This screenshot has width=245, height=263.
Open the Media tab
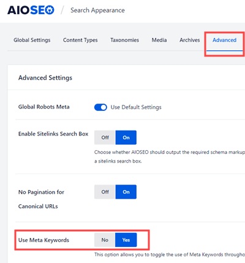coord(159,40)
